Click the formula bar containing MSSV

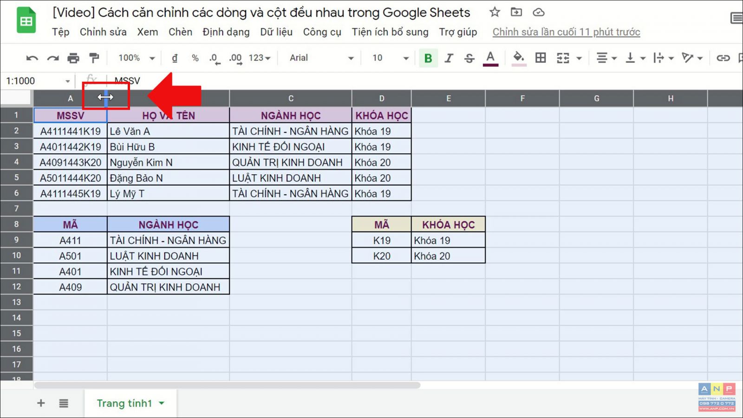(x=425, y=81)
